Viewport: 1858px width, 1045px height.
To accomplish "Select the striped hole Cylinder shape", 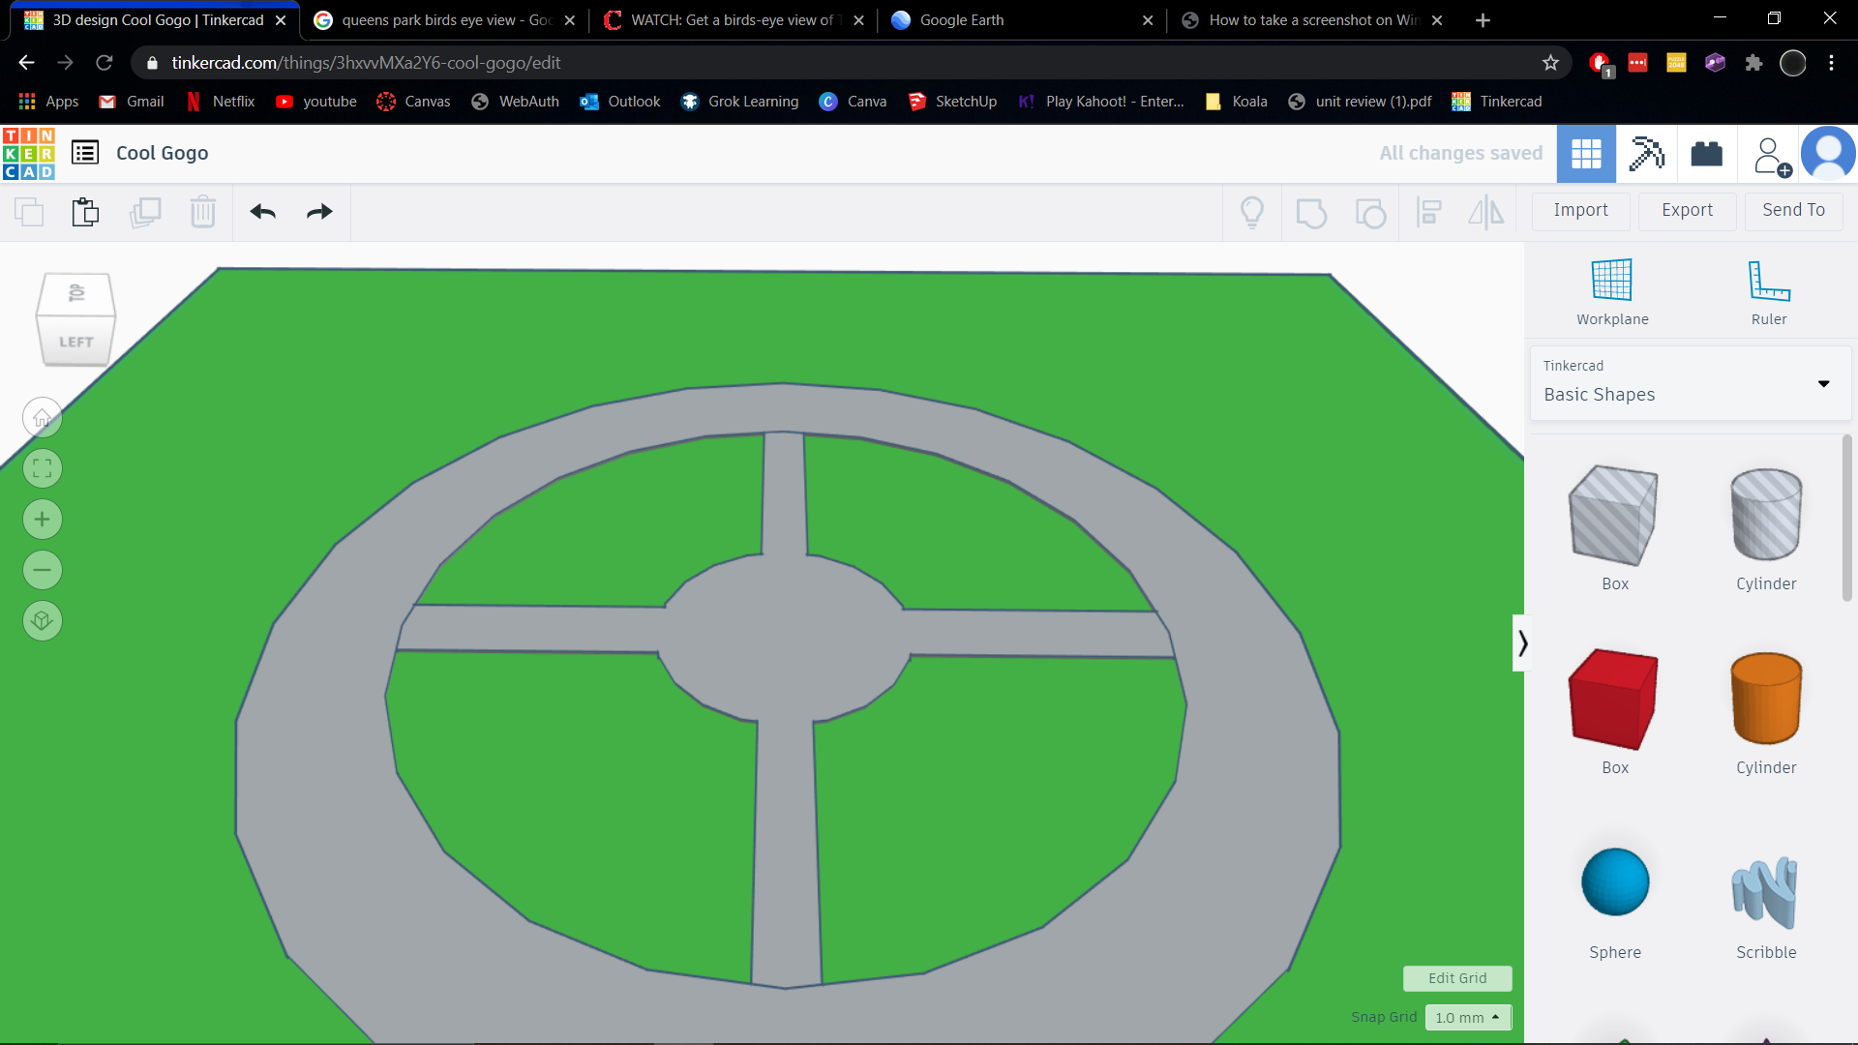I will 1766,528.
